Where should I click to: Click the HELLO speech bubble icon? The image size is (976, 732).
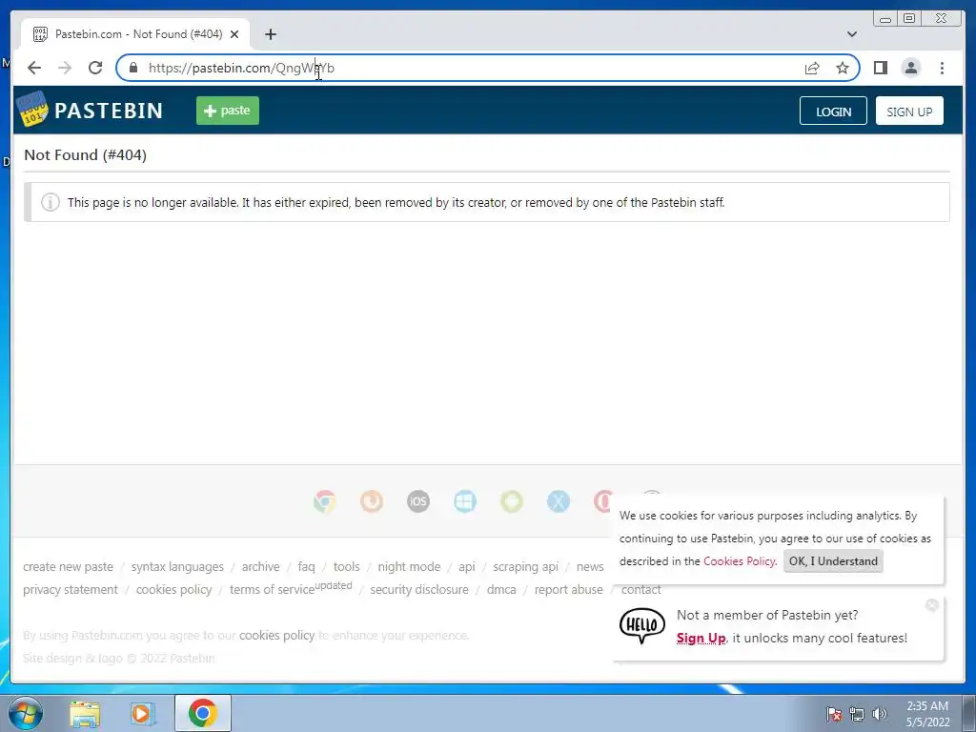point(641,625)
